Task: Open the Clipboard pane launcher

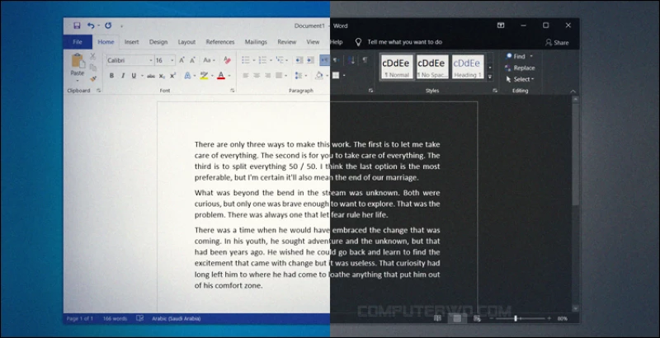Action: pyautogui.click(x=99, y=91)
